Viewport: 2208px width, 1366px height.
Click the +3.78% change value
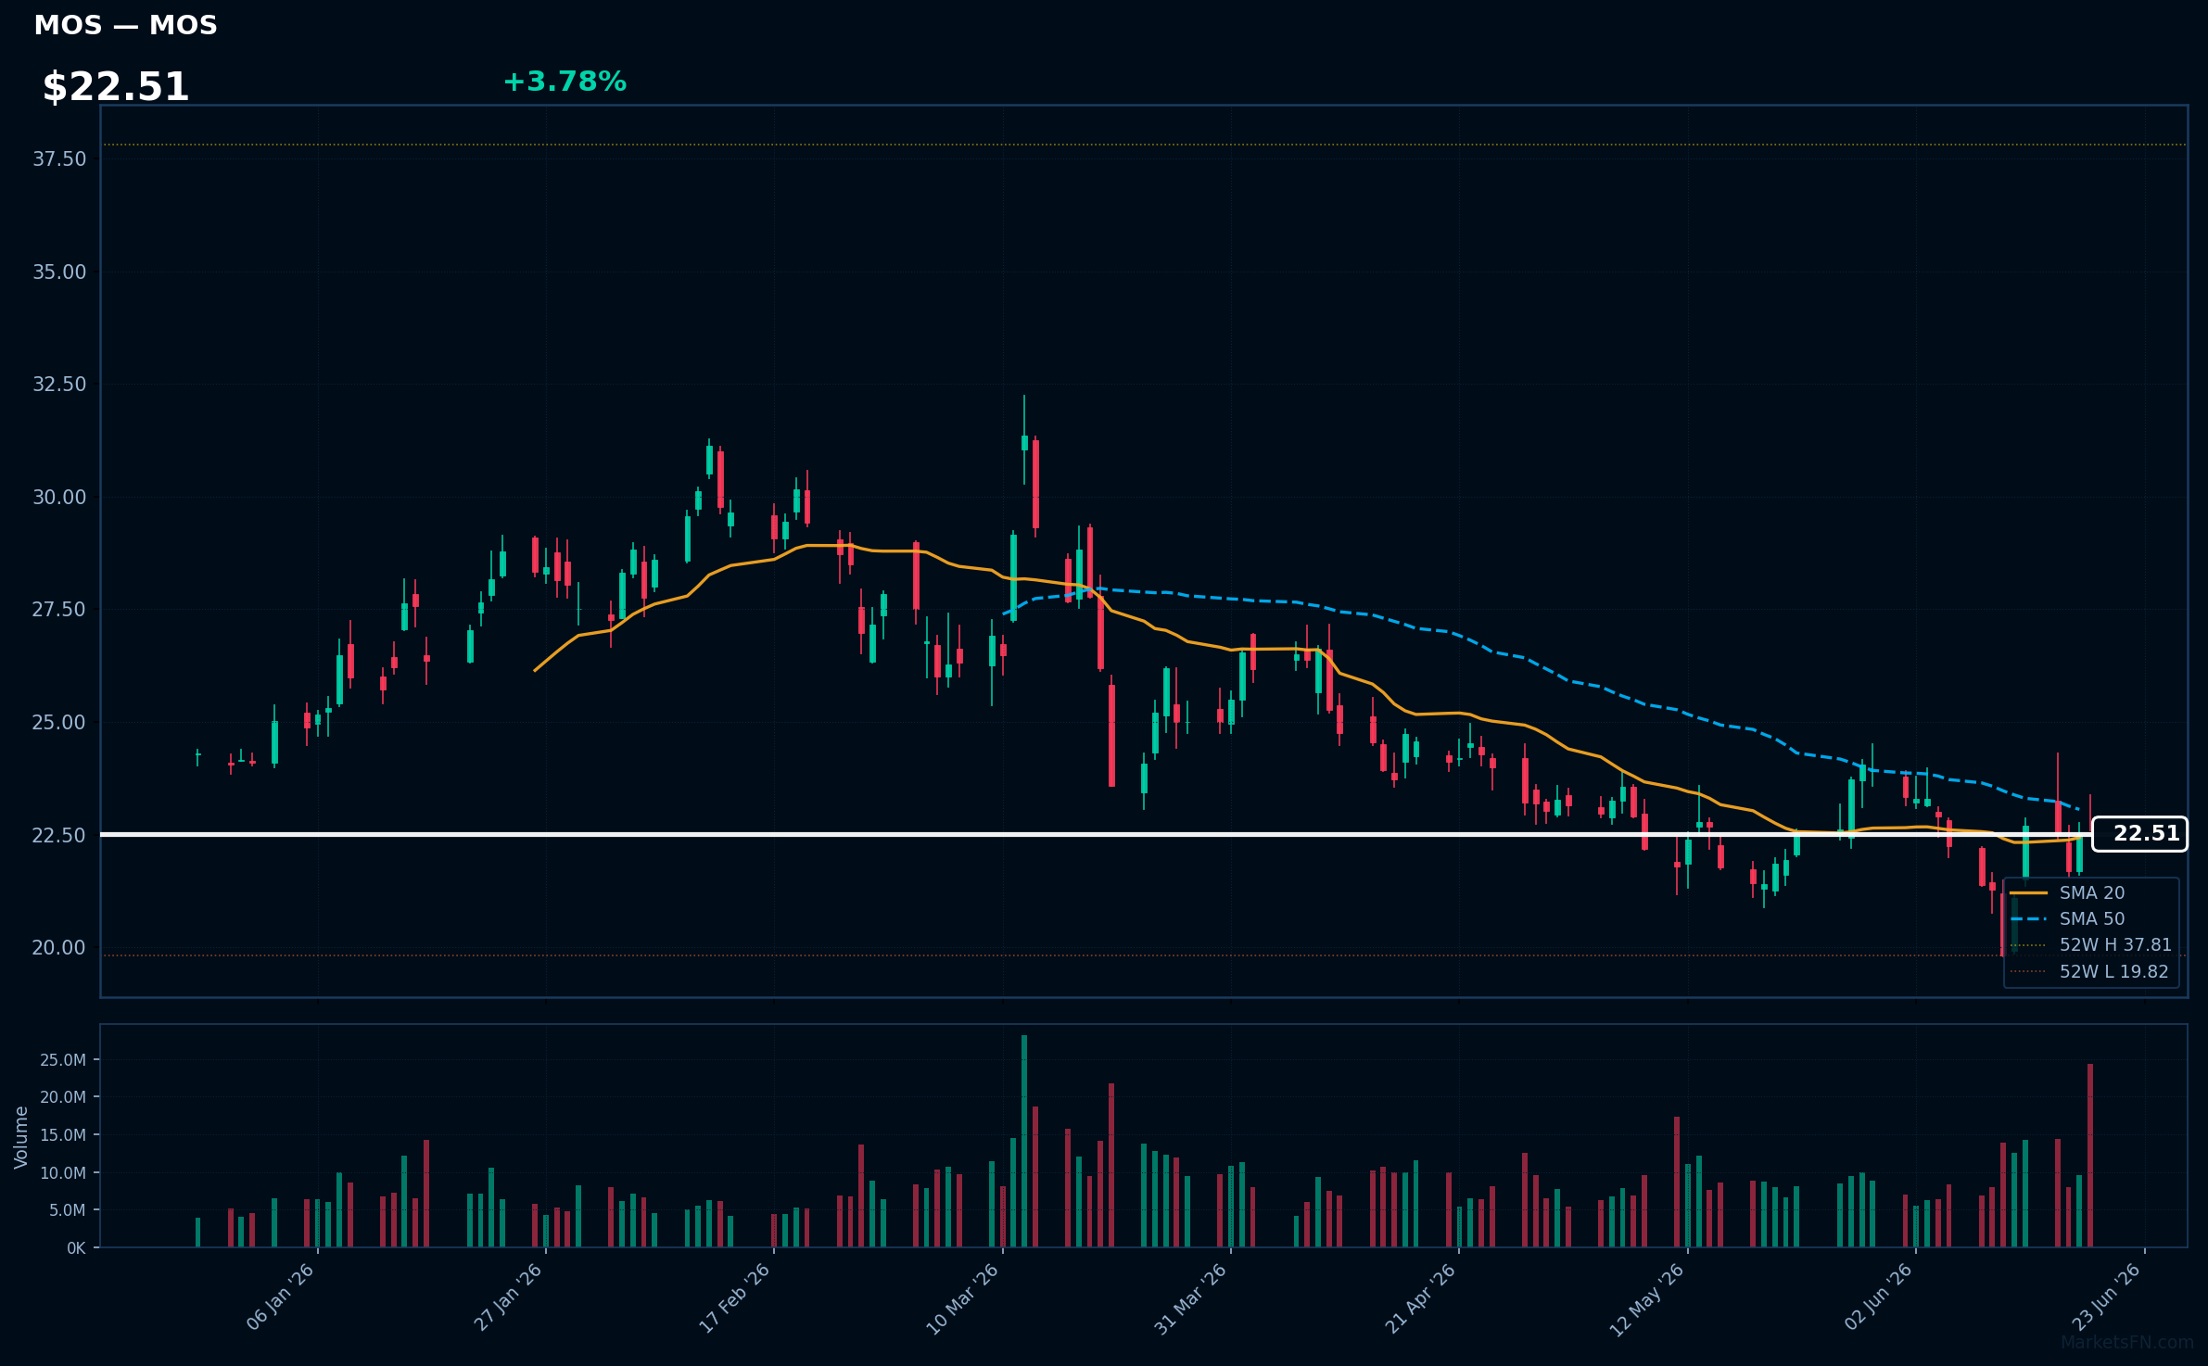click(x=565, y=82)
